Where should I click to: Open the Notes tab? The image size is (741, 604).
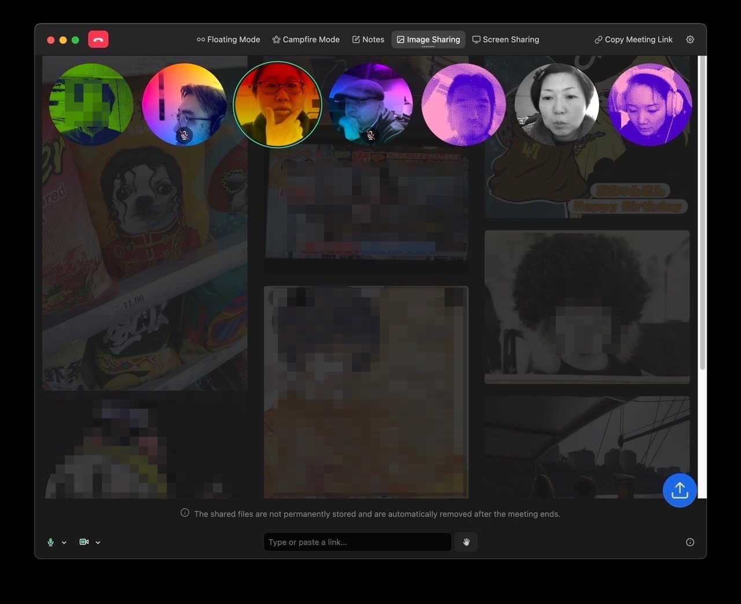[368, 39]
